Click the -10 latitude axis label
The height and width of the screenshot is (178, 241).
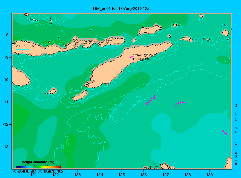[x=6, y=80]
